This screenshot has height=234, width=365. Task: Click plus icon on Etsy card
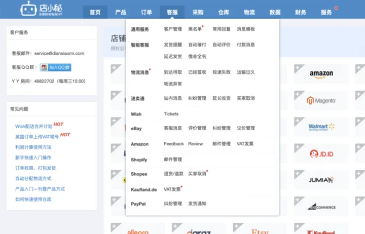pos(237,226)
